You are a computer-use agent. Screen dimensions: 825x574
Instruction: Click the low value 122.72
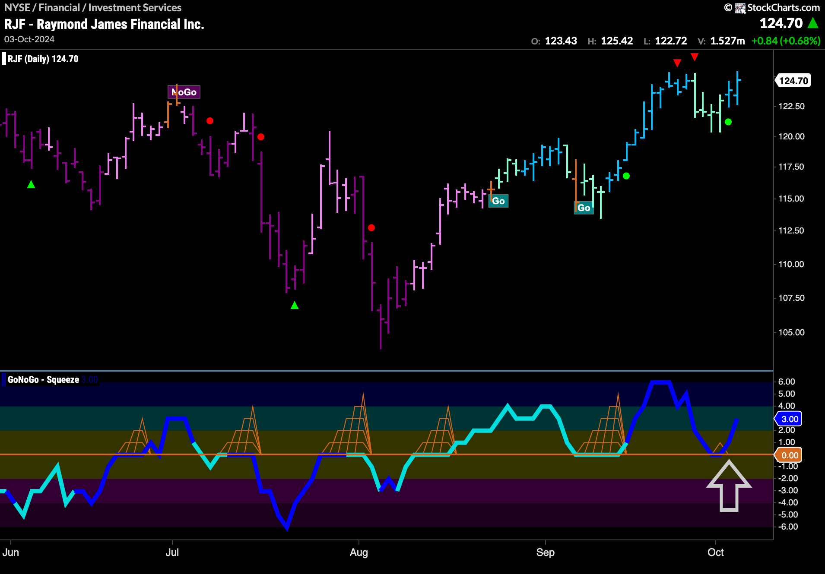[x=671, y=41]
